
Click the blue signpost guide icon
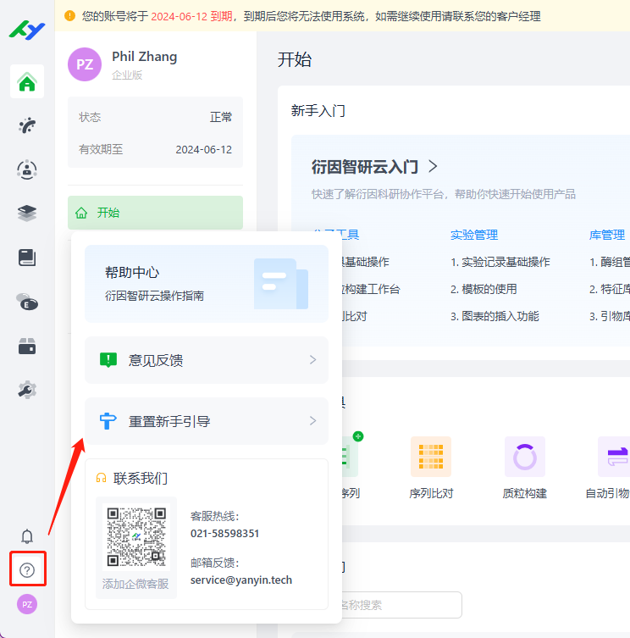[x=108, y=421]
